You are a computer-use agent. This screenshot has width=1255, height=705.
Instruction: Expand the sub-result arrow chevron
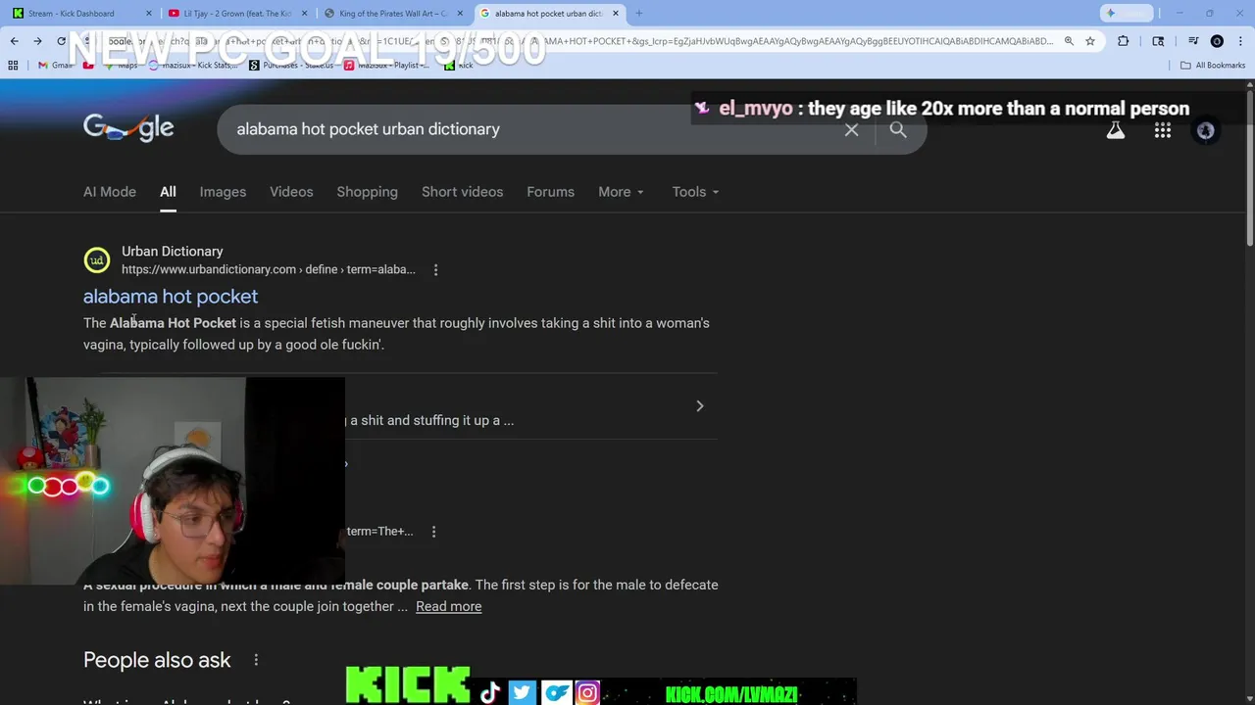pos(699,405)
